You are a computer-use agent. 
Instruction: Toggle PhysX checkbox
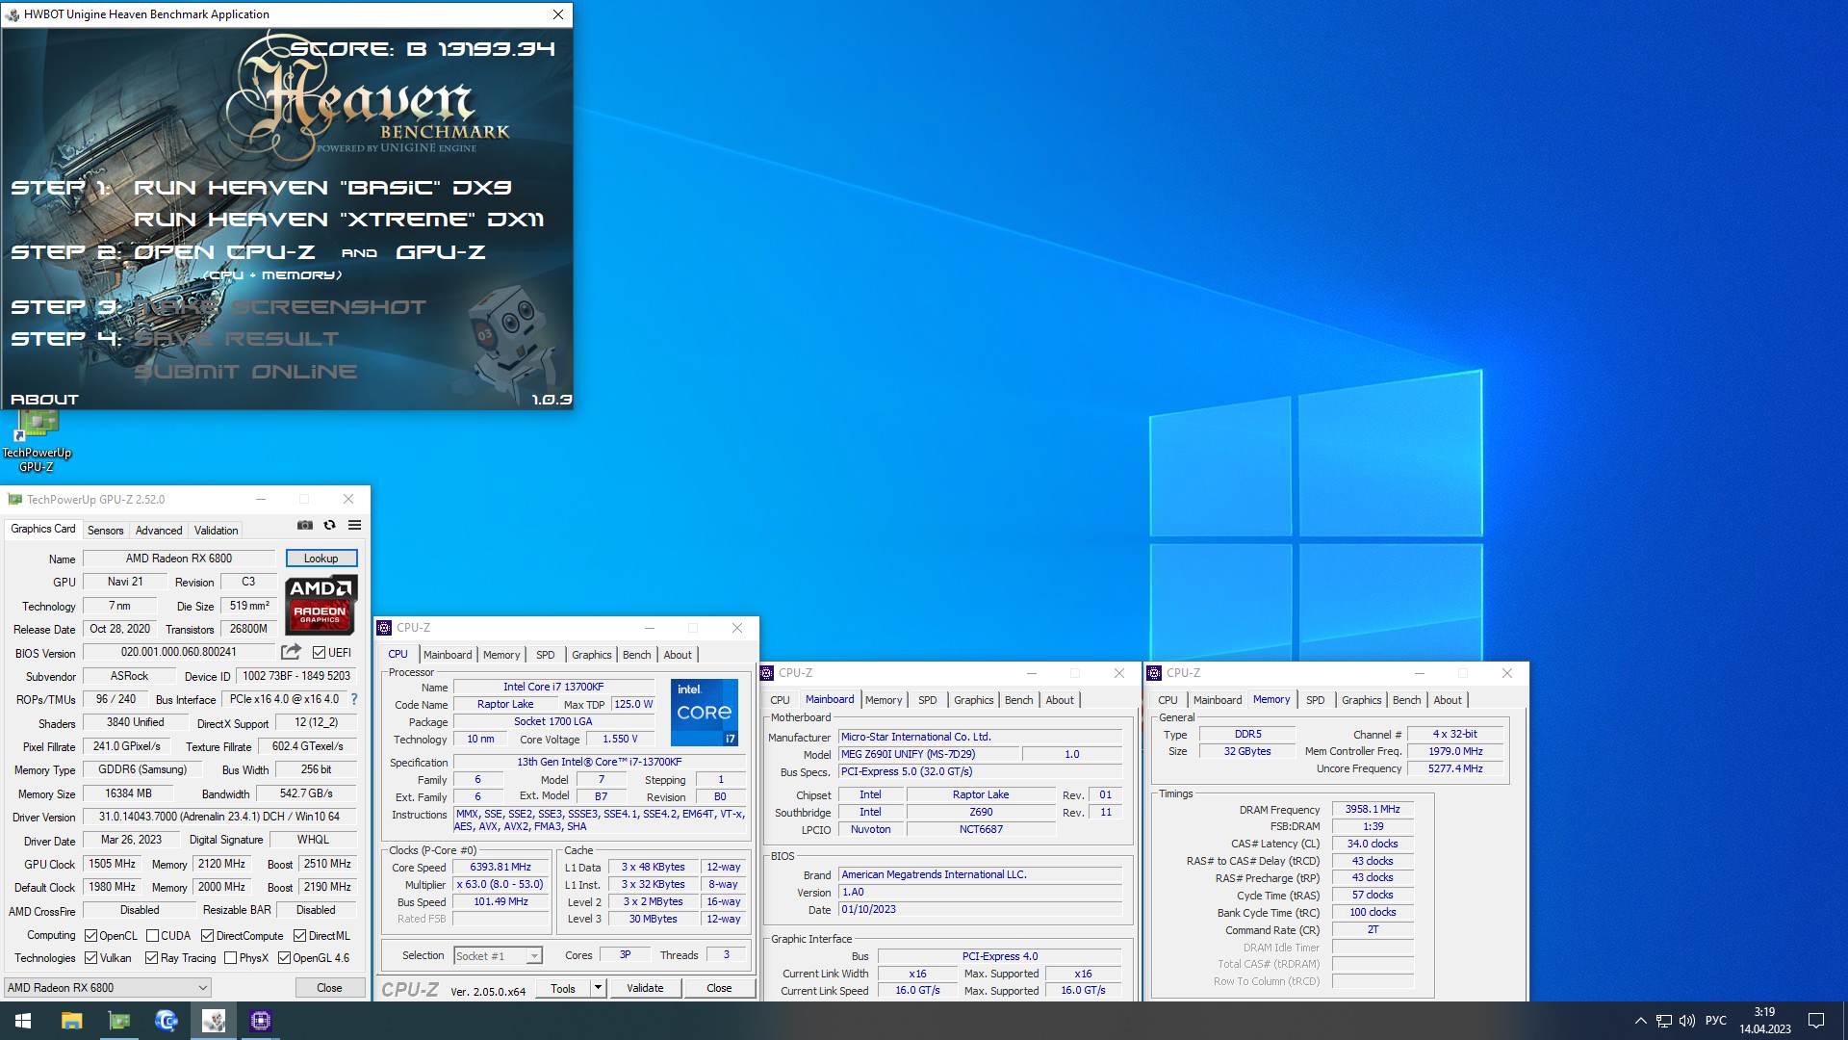230,957
